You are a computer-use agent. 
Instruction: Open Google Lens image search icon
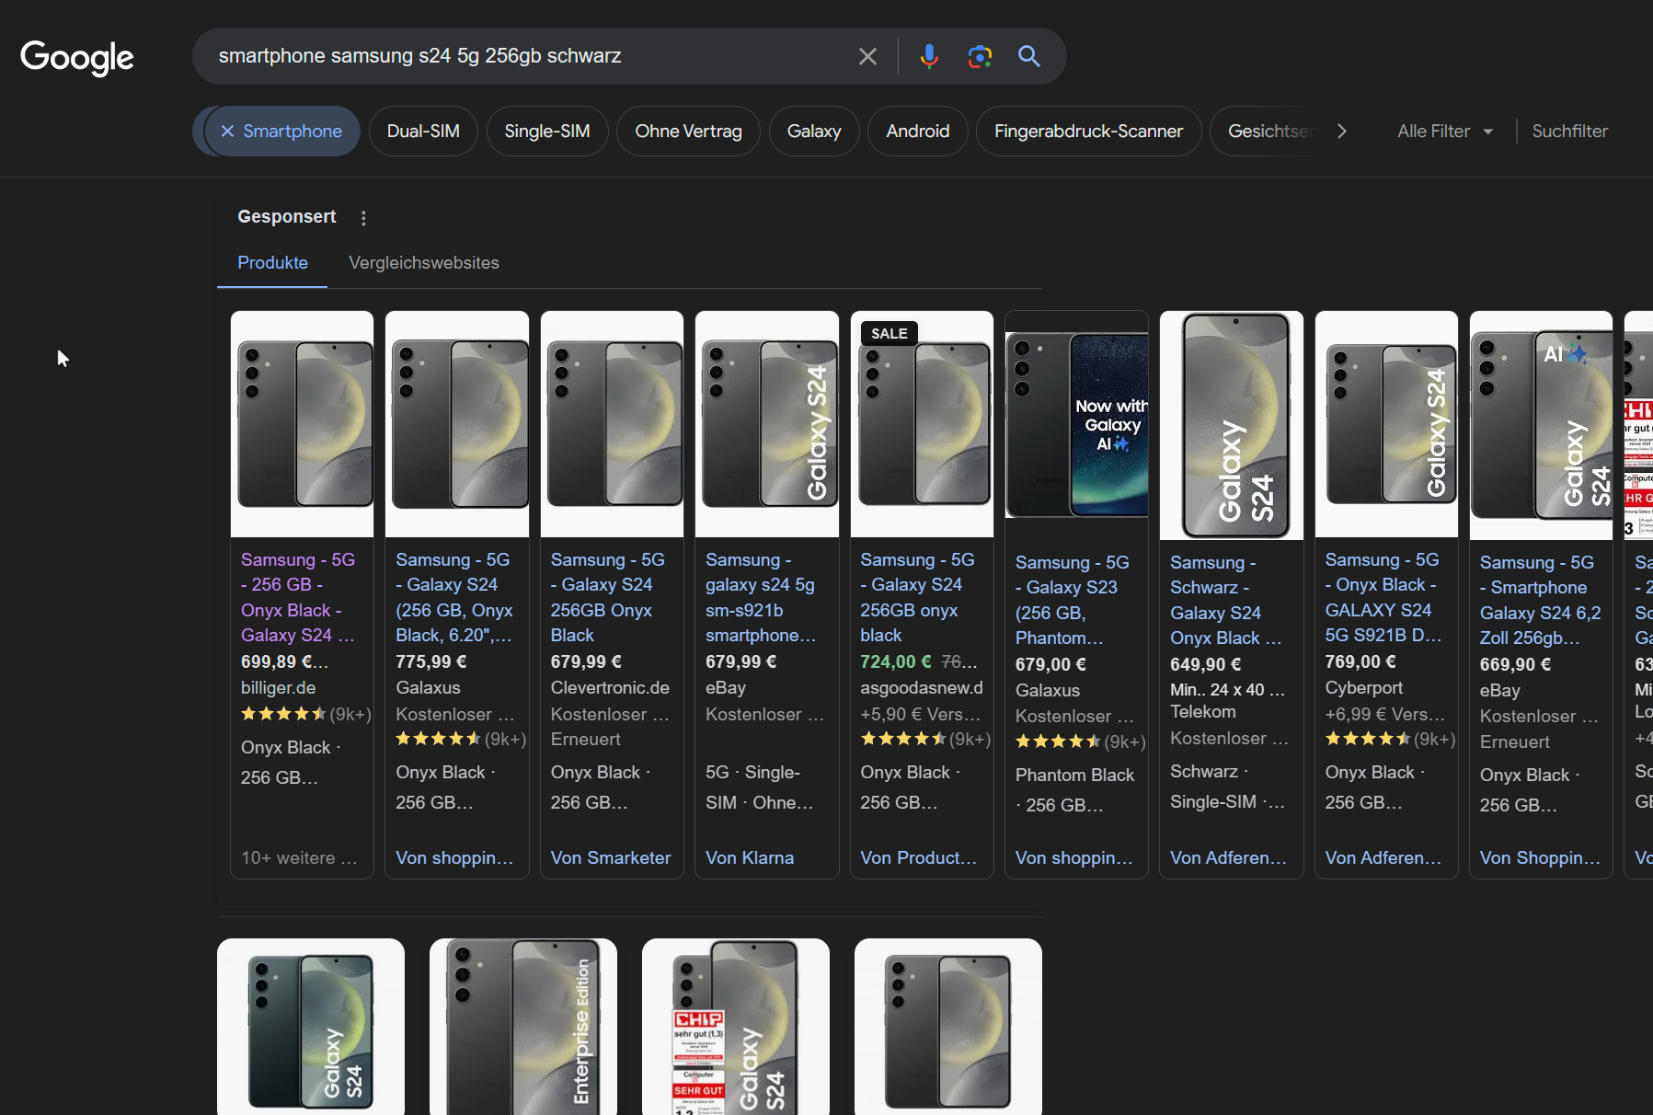980,56
